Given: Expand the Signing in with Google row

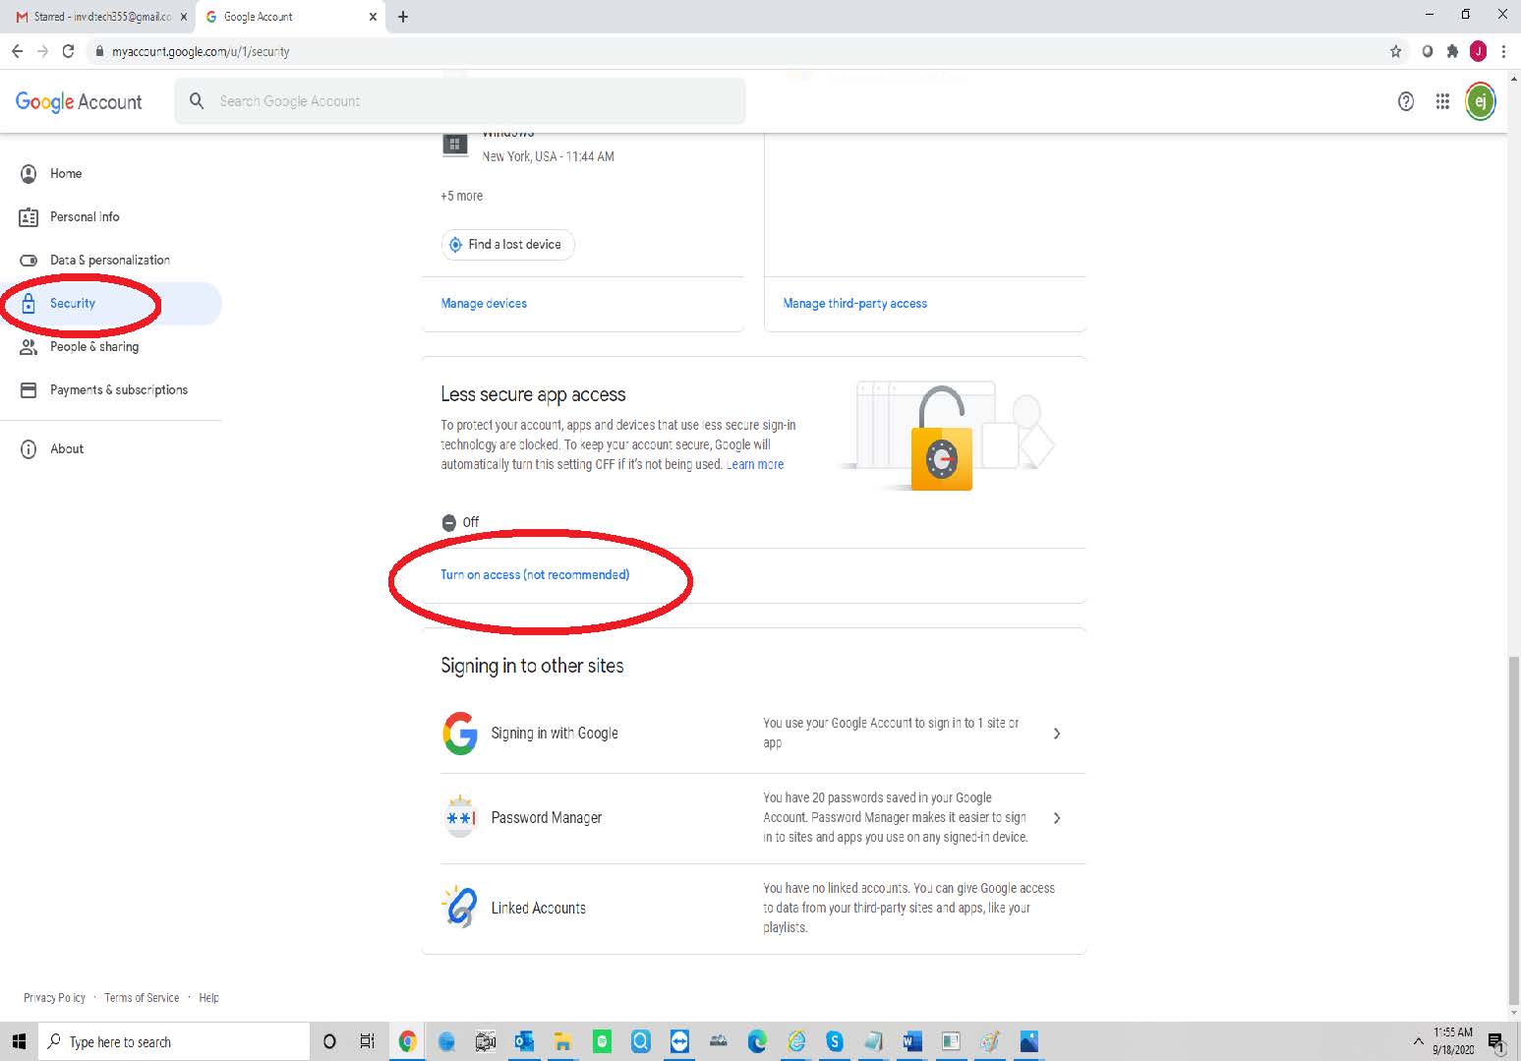Looking at the screenshot, I should click(1056, 734).
